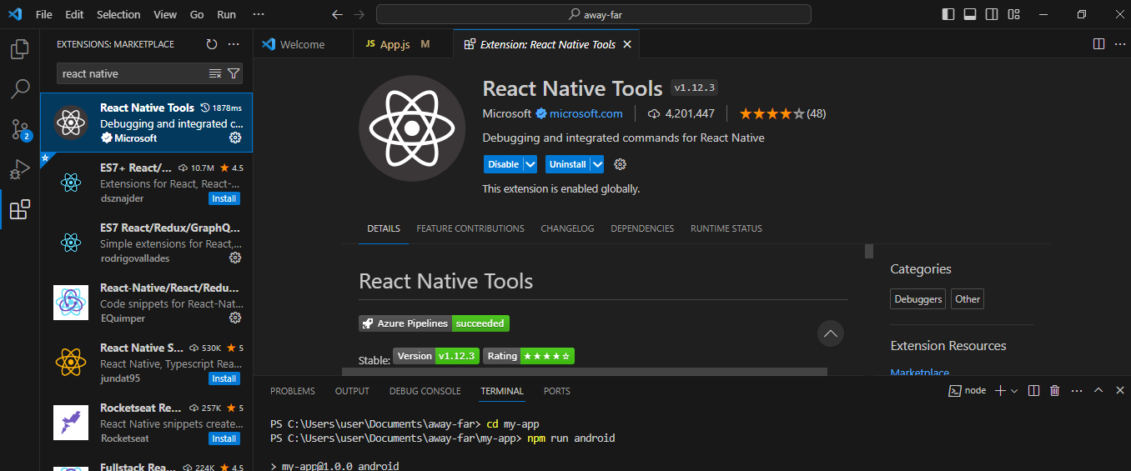Viewport: 1131px width, 471px height.
Task: Kill terminal with the trash icon
Action: [x=1054, y=390]
